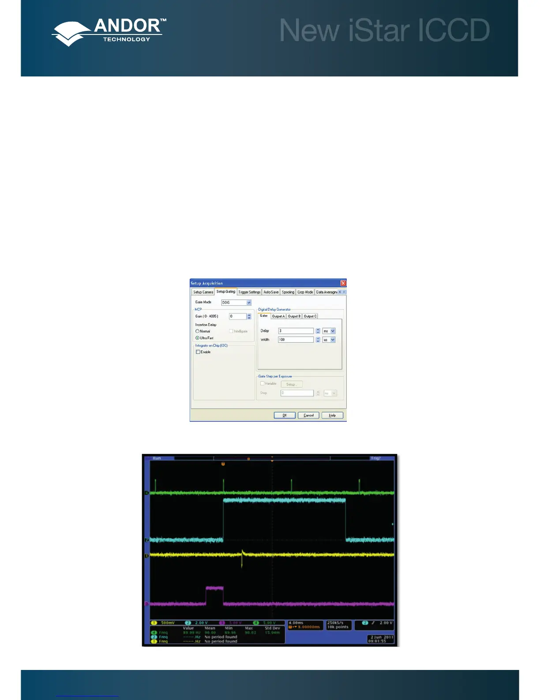Switch to the Setup Camera tab
The image size is (540, 700).
(203, 292)
